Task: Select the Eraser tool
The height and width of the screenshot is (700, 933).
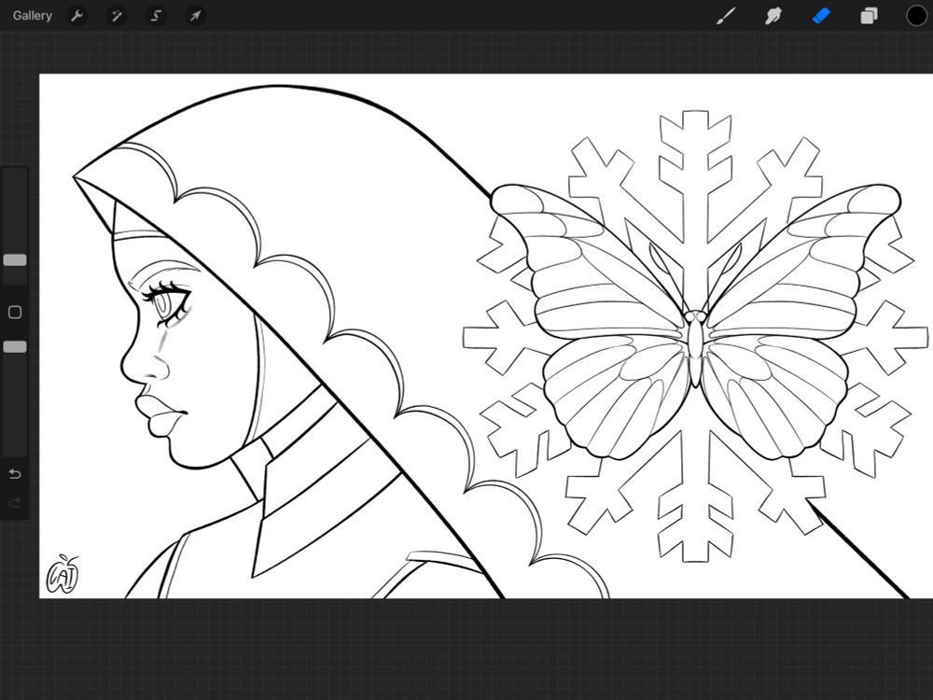Action: (821, 16)
